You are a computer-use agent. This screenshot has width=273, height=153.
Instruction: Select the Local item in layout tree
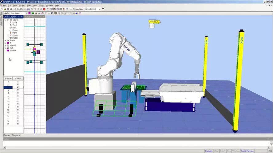pyautogui.click(x=15, y=23)
